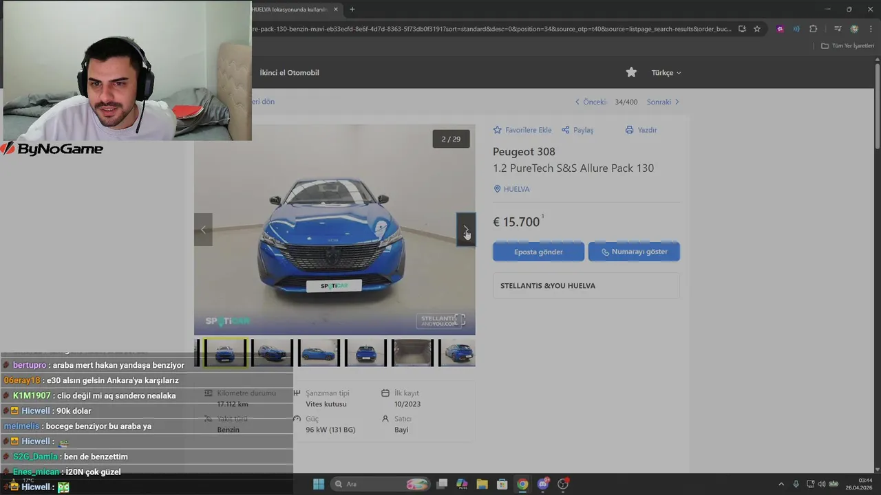Open the Windows Start menu
The height and width of the screenshot is (495, 881).
[319, 484]
